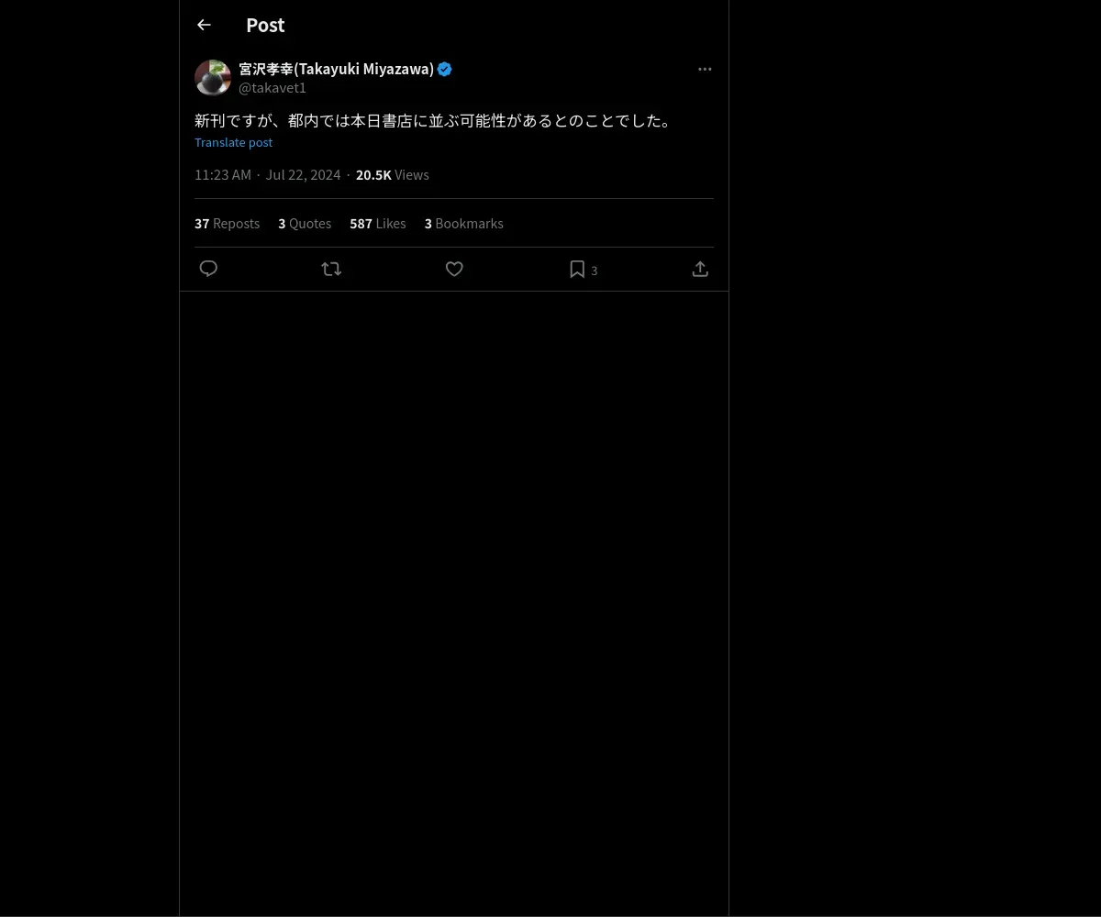The width and height of the screenshot is (1101, 917).
Task: Click the Jul 22, 2024 date
Action: (303, 174)
